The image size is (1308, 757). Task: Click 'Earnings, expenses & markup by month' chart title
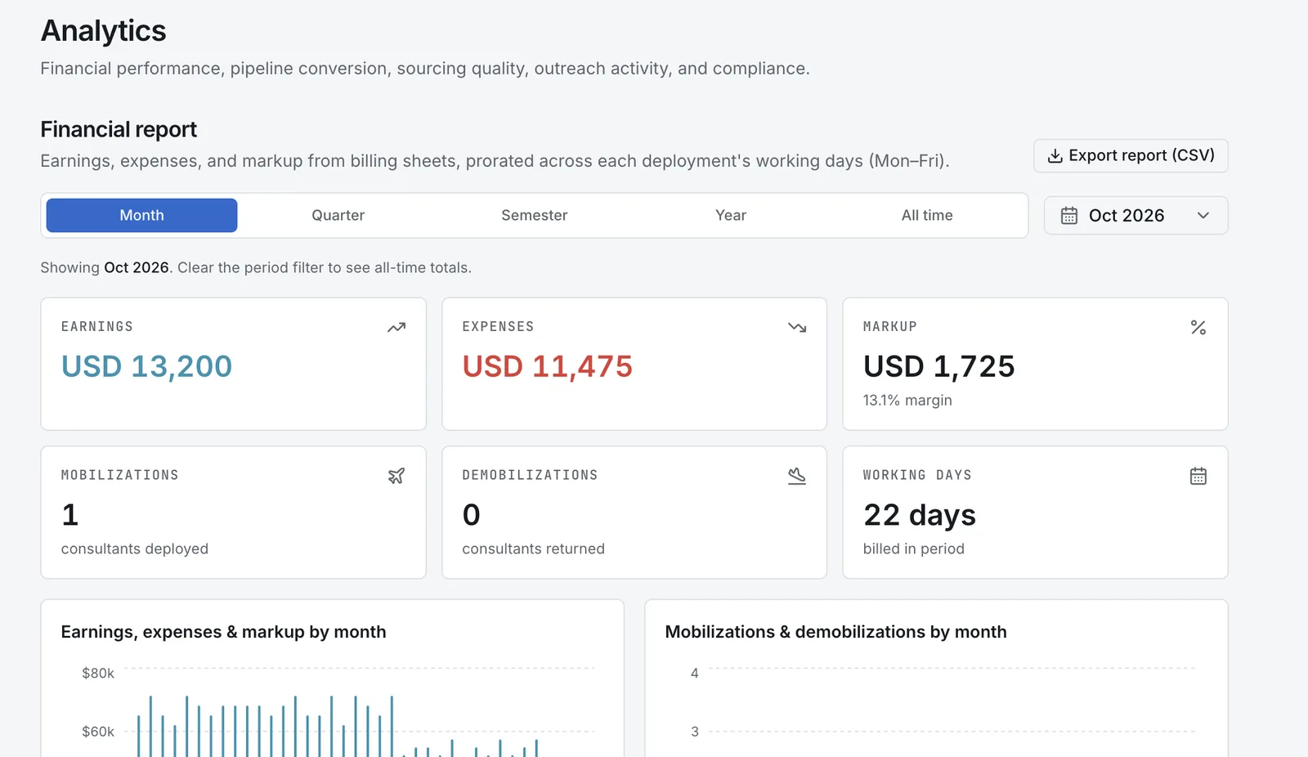(x=223, y=632)
